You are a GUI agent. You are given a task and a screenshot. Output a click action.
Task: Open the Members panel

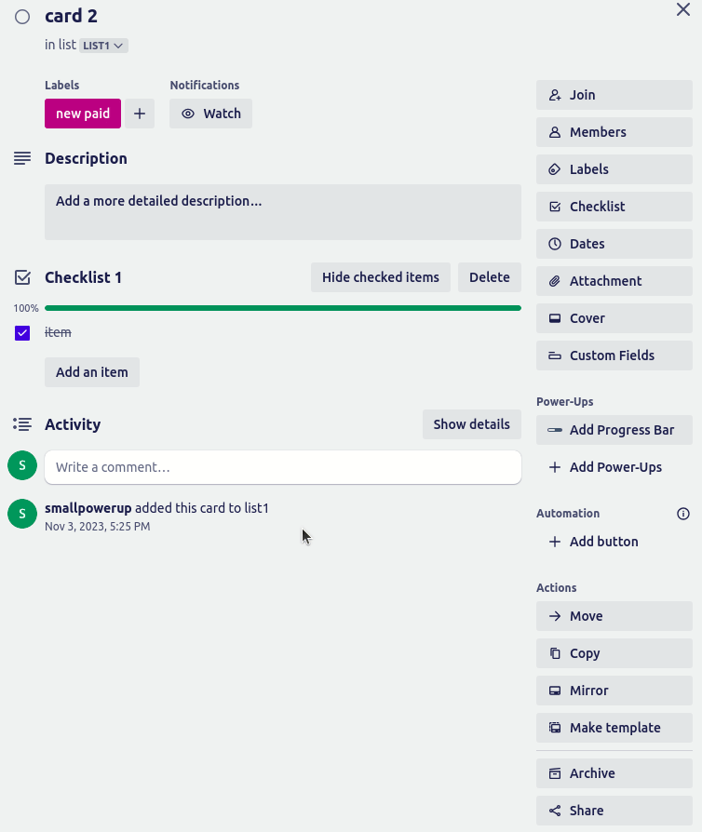point(614,131)
